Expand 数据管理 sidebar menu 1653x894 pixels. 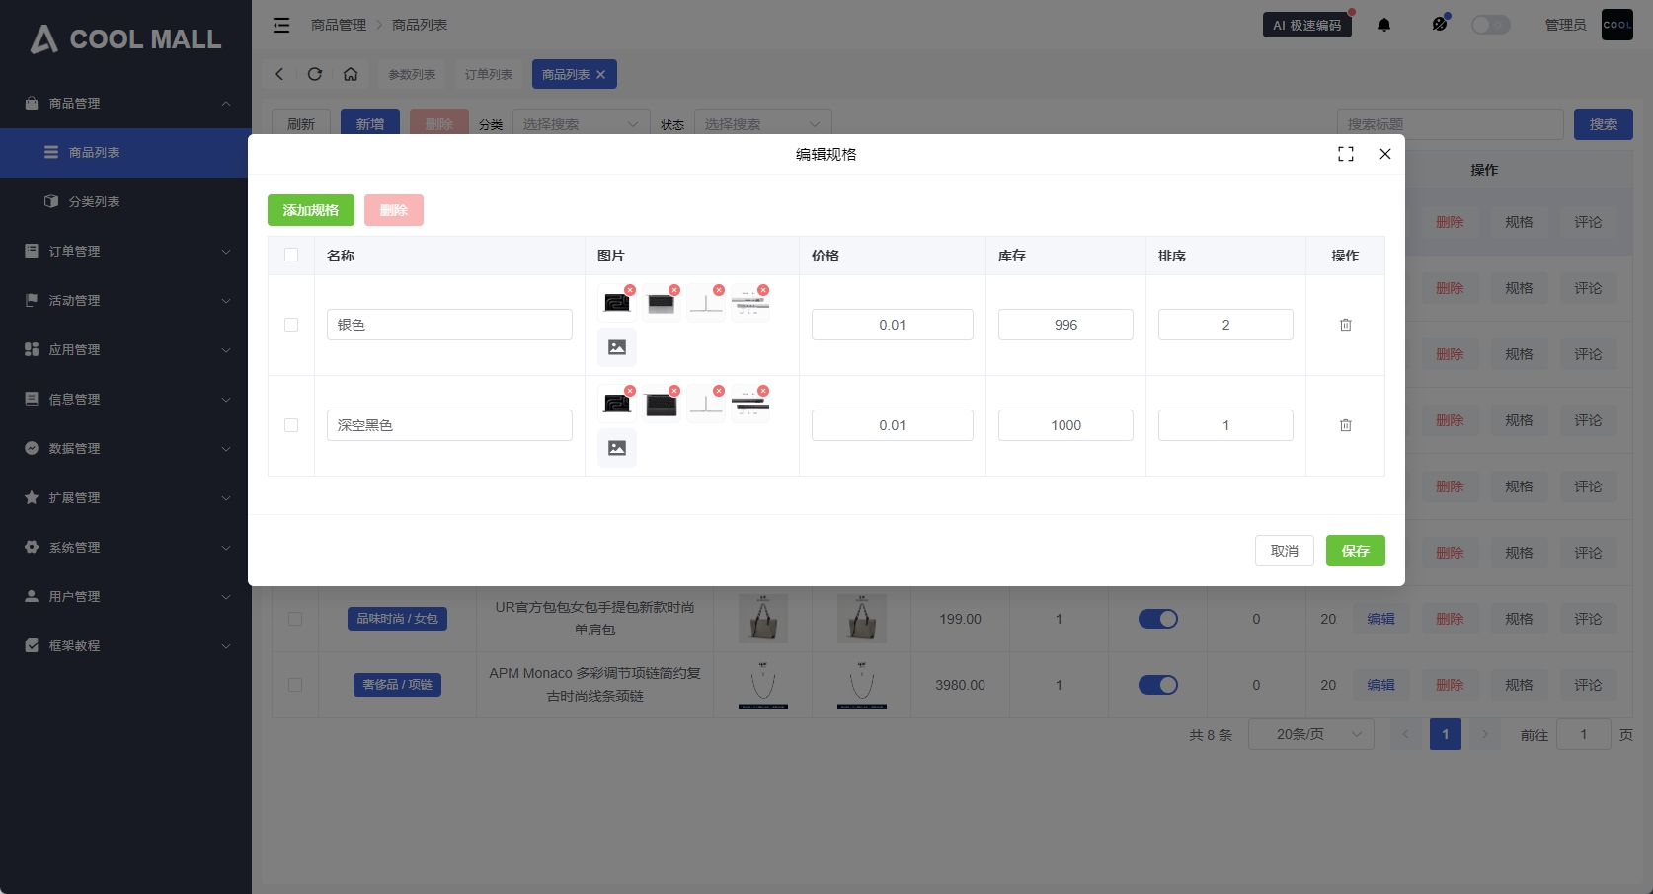[x=125, y=449]
